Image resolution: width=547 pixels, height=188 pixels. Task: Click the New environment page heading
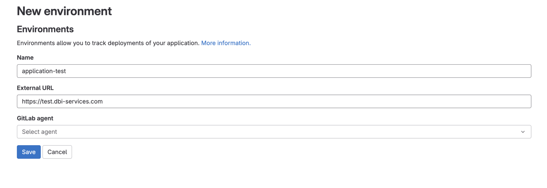coord(64,11)
